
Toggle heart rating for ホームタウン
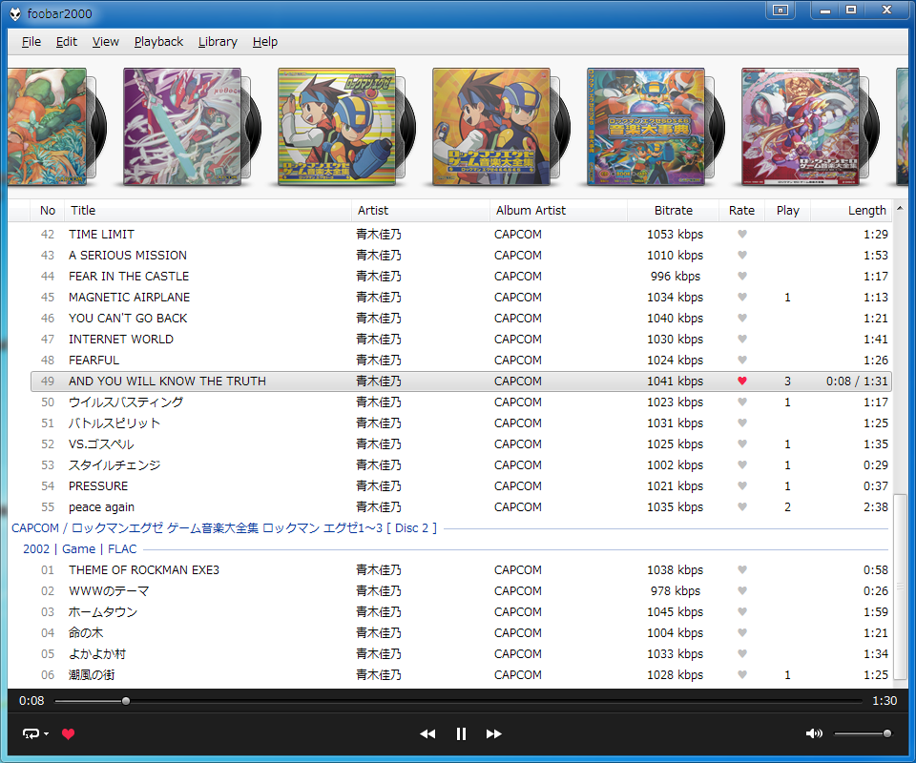point(742,611)
